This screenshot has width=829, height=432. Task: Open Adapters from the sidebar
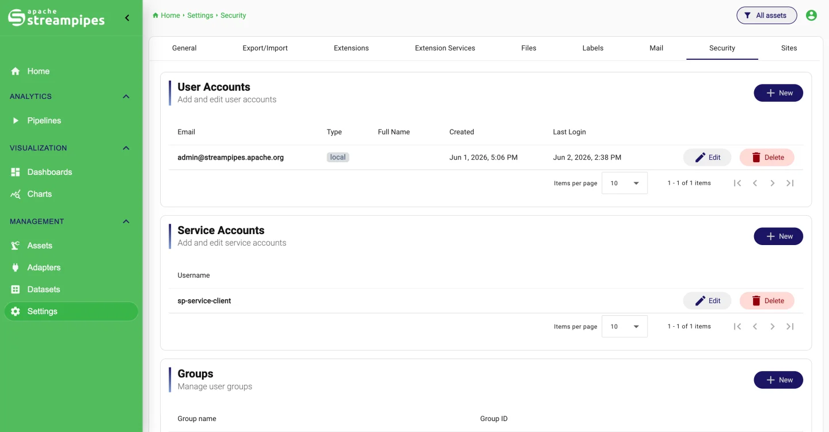click(x=71, y=267)
